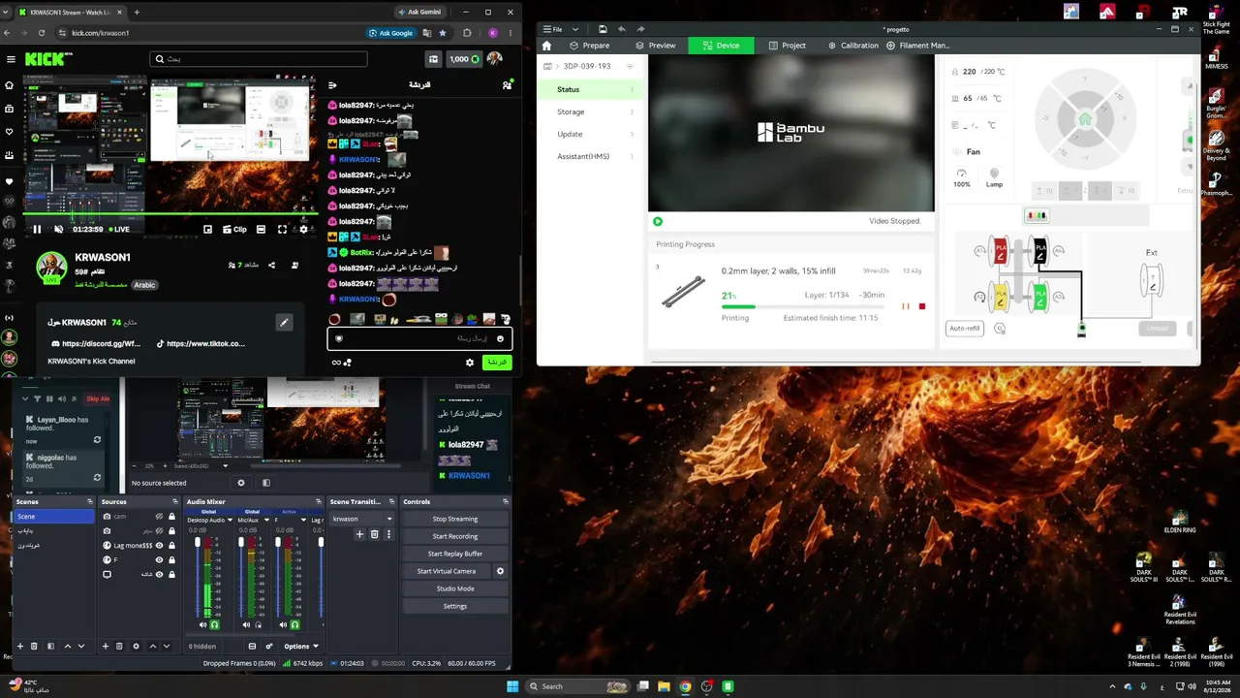Collapse the Kick chat panel

332,84
